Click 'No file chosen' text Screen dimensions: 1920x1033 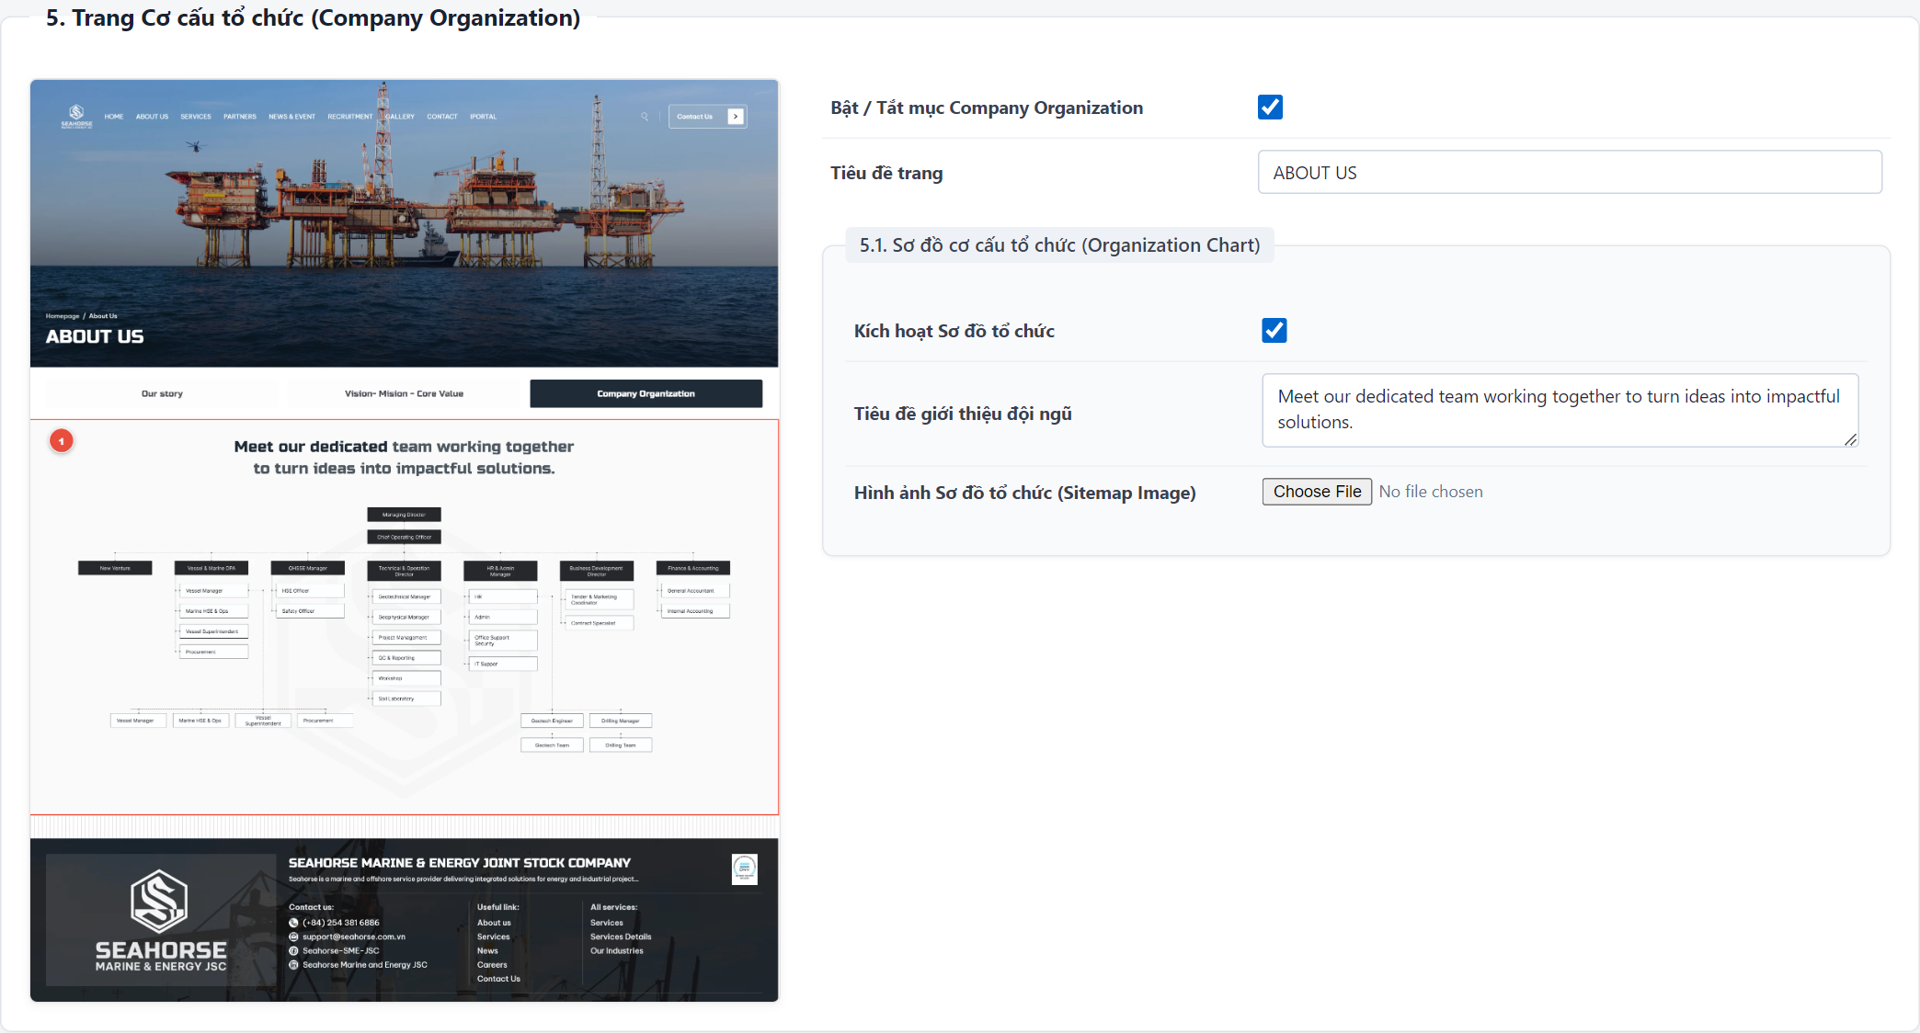coord(1431,492)
